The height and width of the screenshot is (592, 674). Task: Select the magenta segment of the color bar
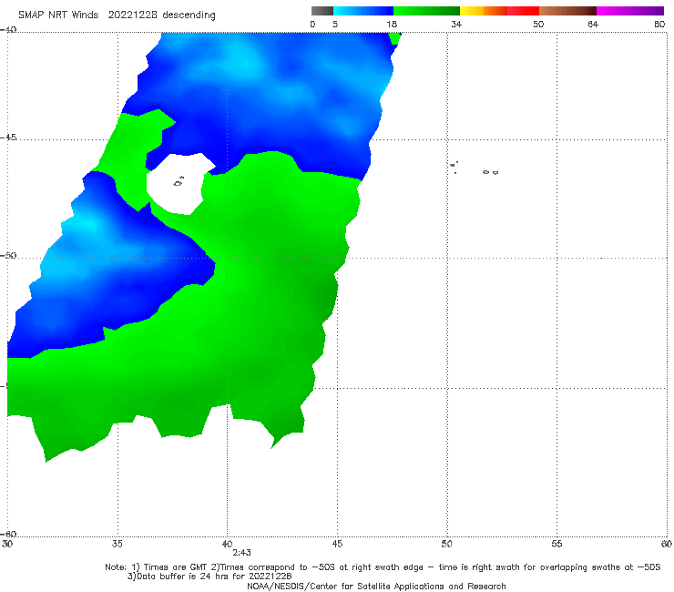click(630, 11)
